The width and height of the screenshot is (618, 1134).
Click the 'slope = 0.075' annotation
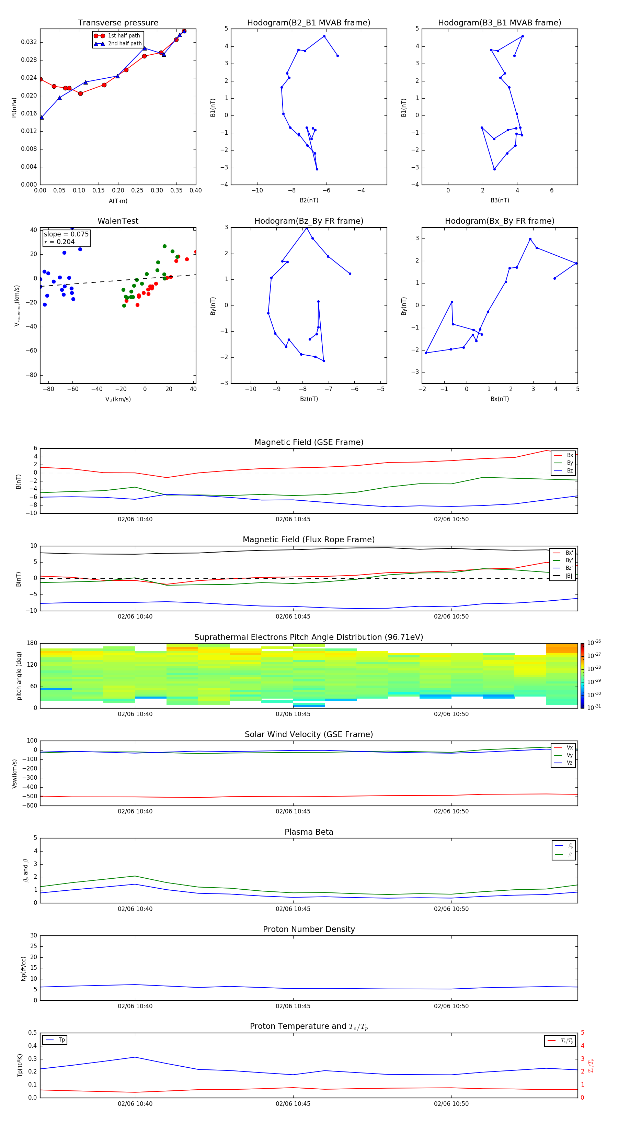pos(66,234)
